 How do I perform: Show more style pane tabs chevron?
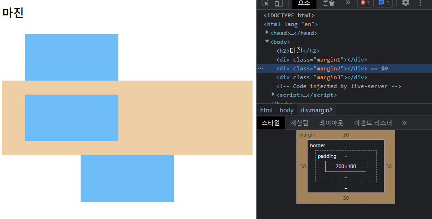point(404,123)
